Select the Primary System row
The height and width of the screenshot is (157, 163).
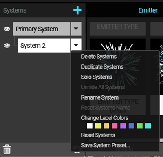coord(42,29)
